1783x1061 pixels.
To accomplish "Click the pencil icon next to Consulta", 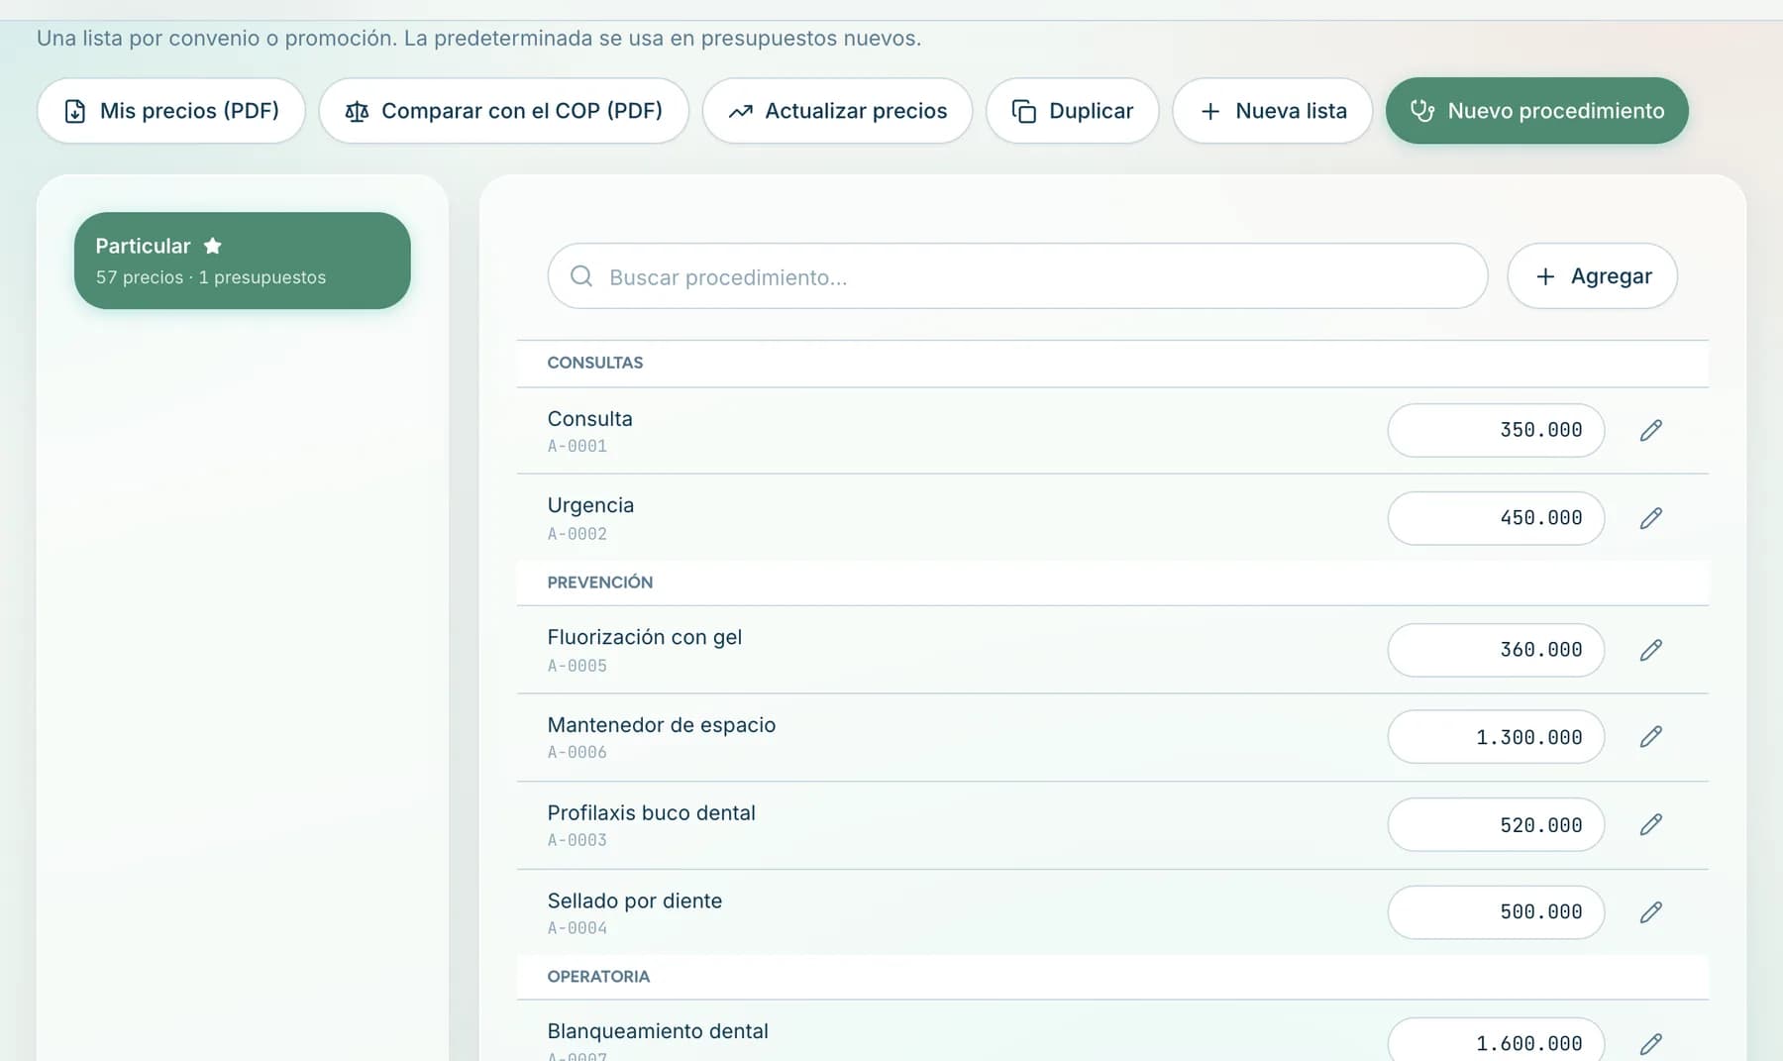I will (x=1650, y=430).
